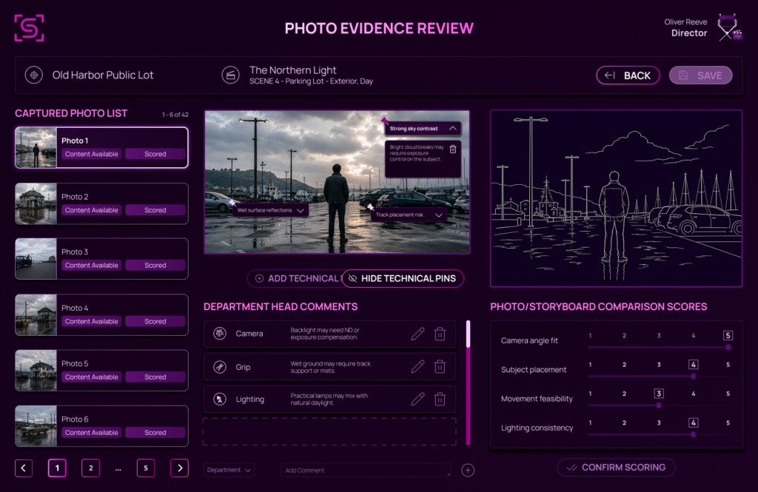Image resolution: width=758 pixels, height=492 pixels.
Task: Click the Lighting department icon
Action: point(220,400)
